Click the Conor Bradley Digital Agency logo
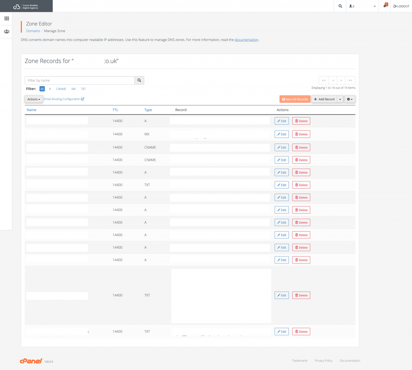The width and height of the screenshot is (412, 370). (x=26, y=6)
